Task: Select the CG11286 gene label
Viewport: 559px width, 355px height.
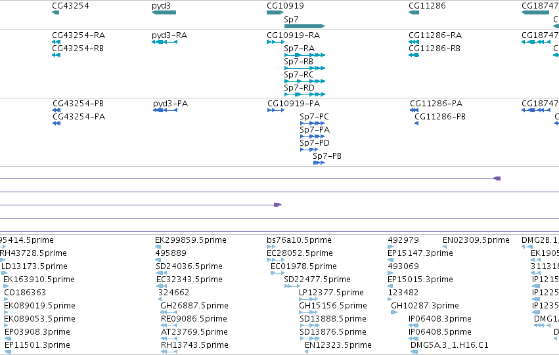Action: pos(427,6)
